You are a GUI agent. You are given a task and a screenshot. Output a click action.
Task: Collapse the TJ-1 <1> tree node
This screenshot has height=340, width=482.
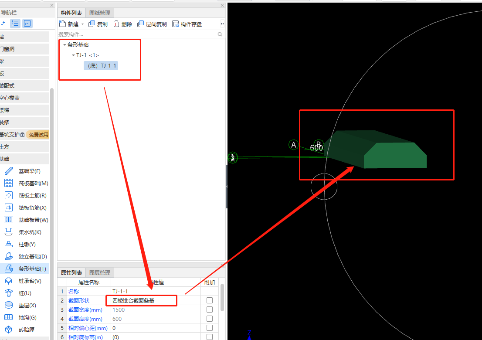(73, 55)
